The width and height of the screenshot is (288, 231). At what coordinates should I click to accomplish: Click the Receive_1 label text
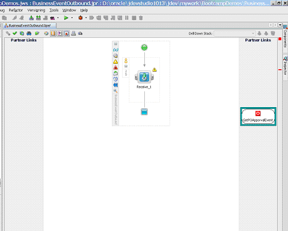pos(144,87)
